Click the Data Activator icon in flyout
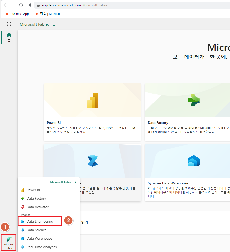The width and height of the screenshot is (230, 252). (23, 207)
